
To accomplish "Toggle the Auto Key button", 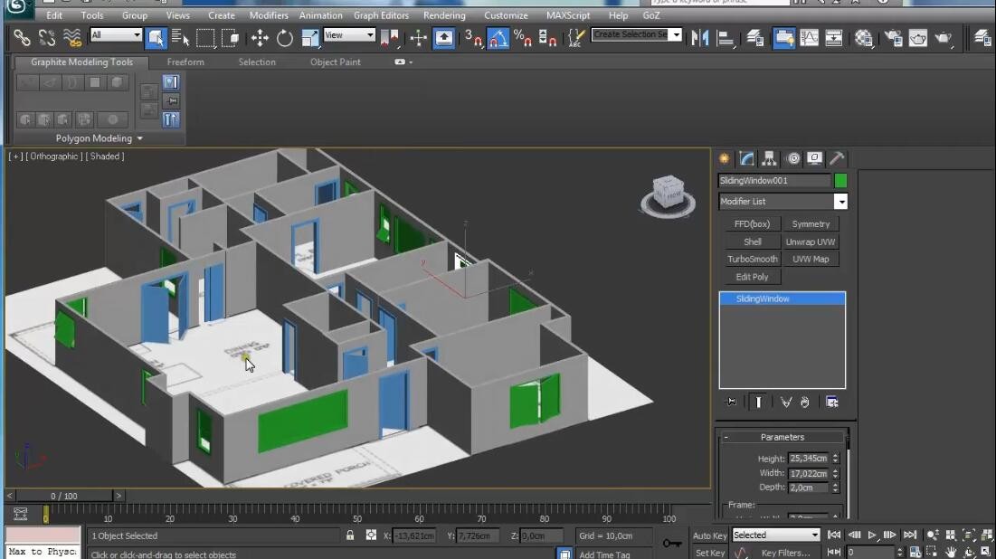I will pos(709,535).
